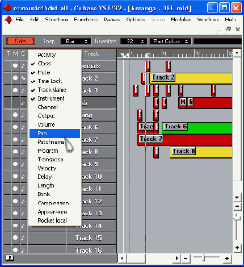The height and width of the screenshot is (267, 244).
Task: Click vertical zoom-out minus icon
Action: coord(237,206)
